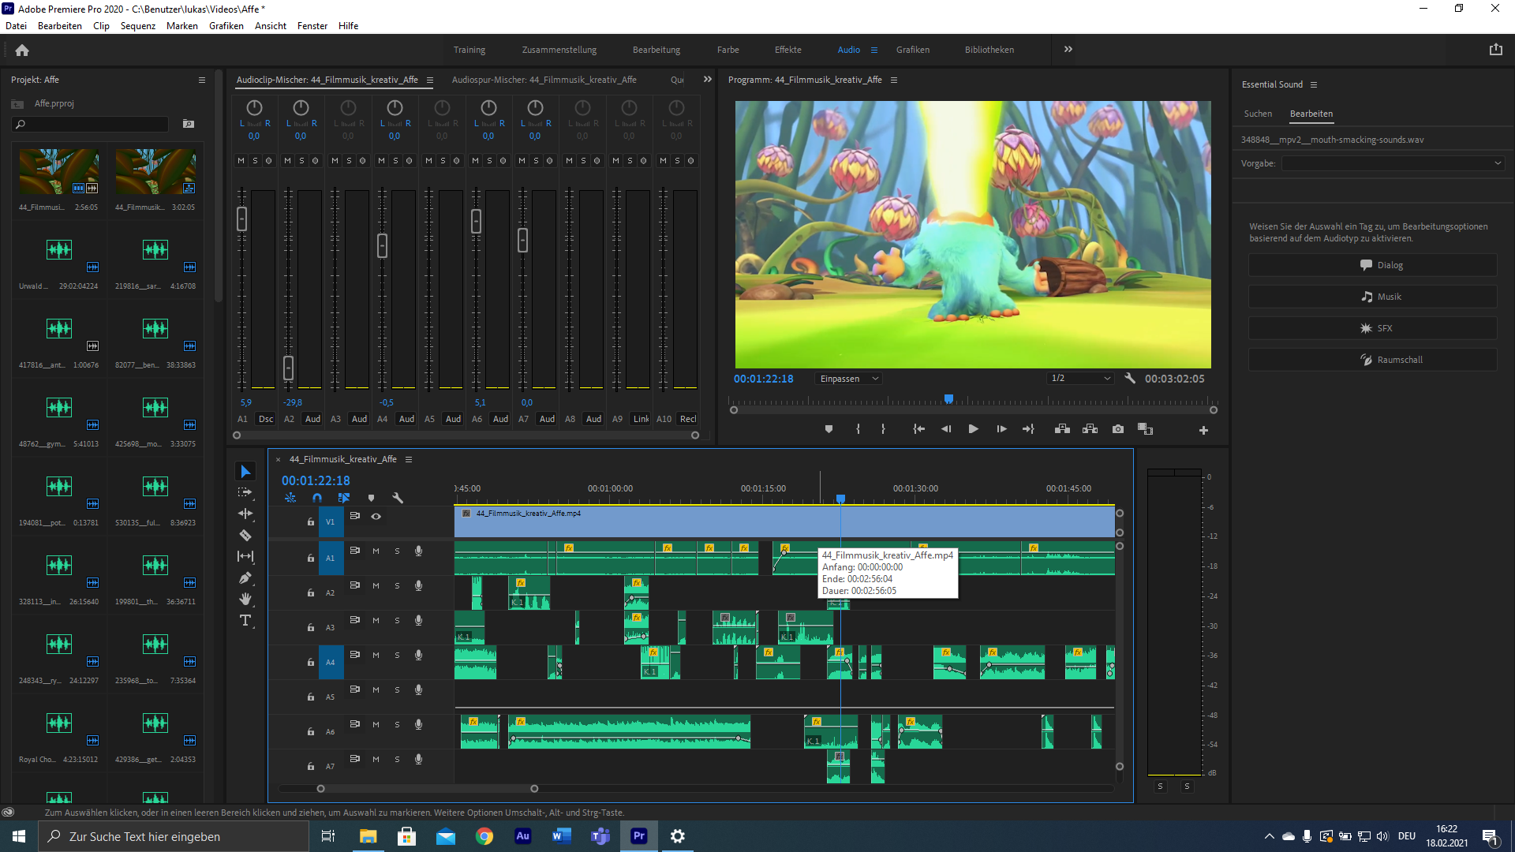Add marker in timeline header
Image resolution: width=1515 pixels, height=852 pixels.
tap(371, 498)
